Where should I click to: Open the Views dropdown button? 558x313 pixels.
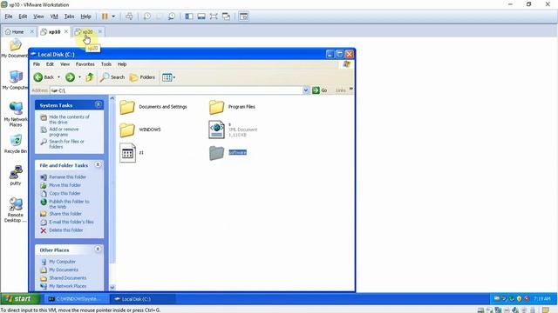[168, 77]
